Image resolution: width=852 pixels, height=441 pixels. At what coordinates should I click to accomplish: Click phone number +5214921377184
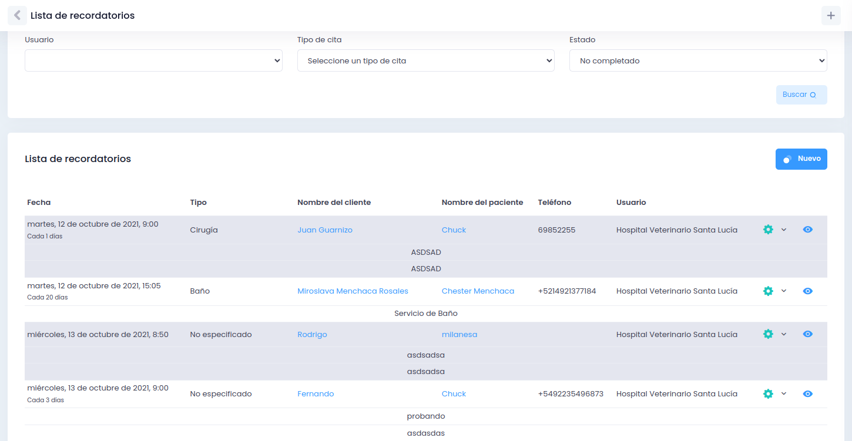tap(567, 291)
